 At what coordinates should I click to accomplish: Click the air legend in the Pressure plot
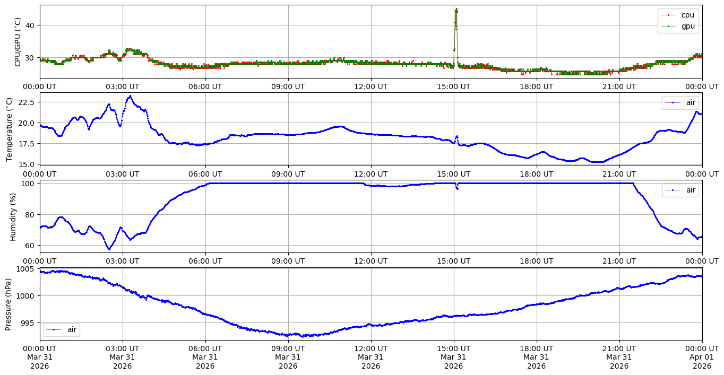[62, 329]
